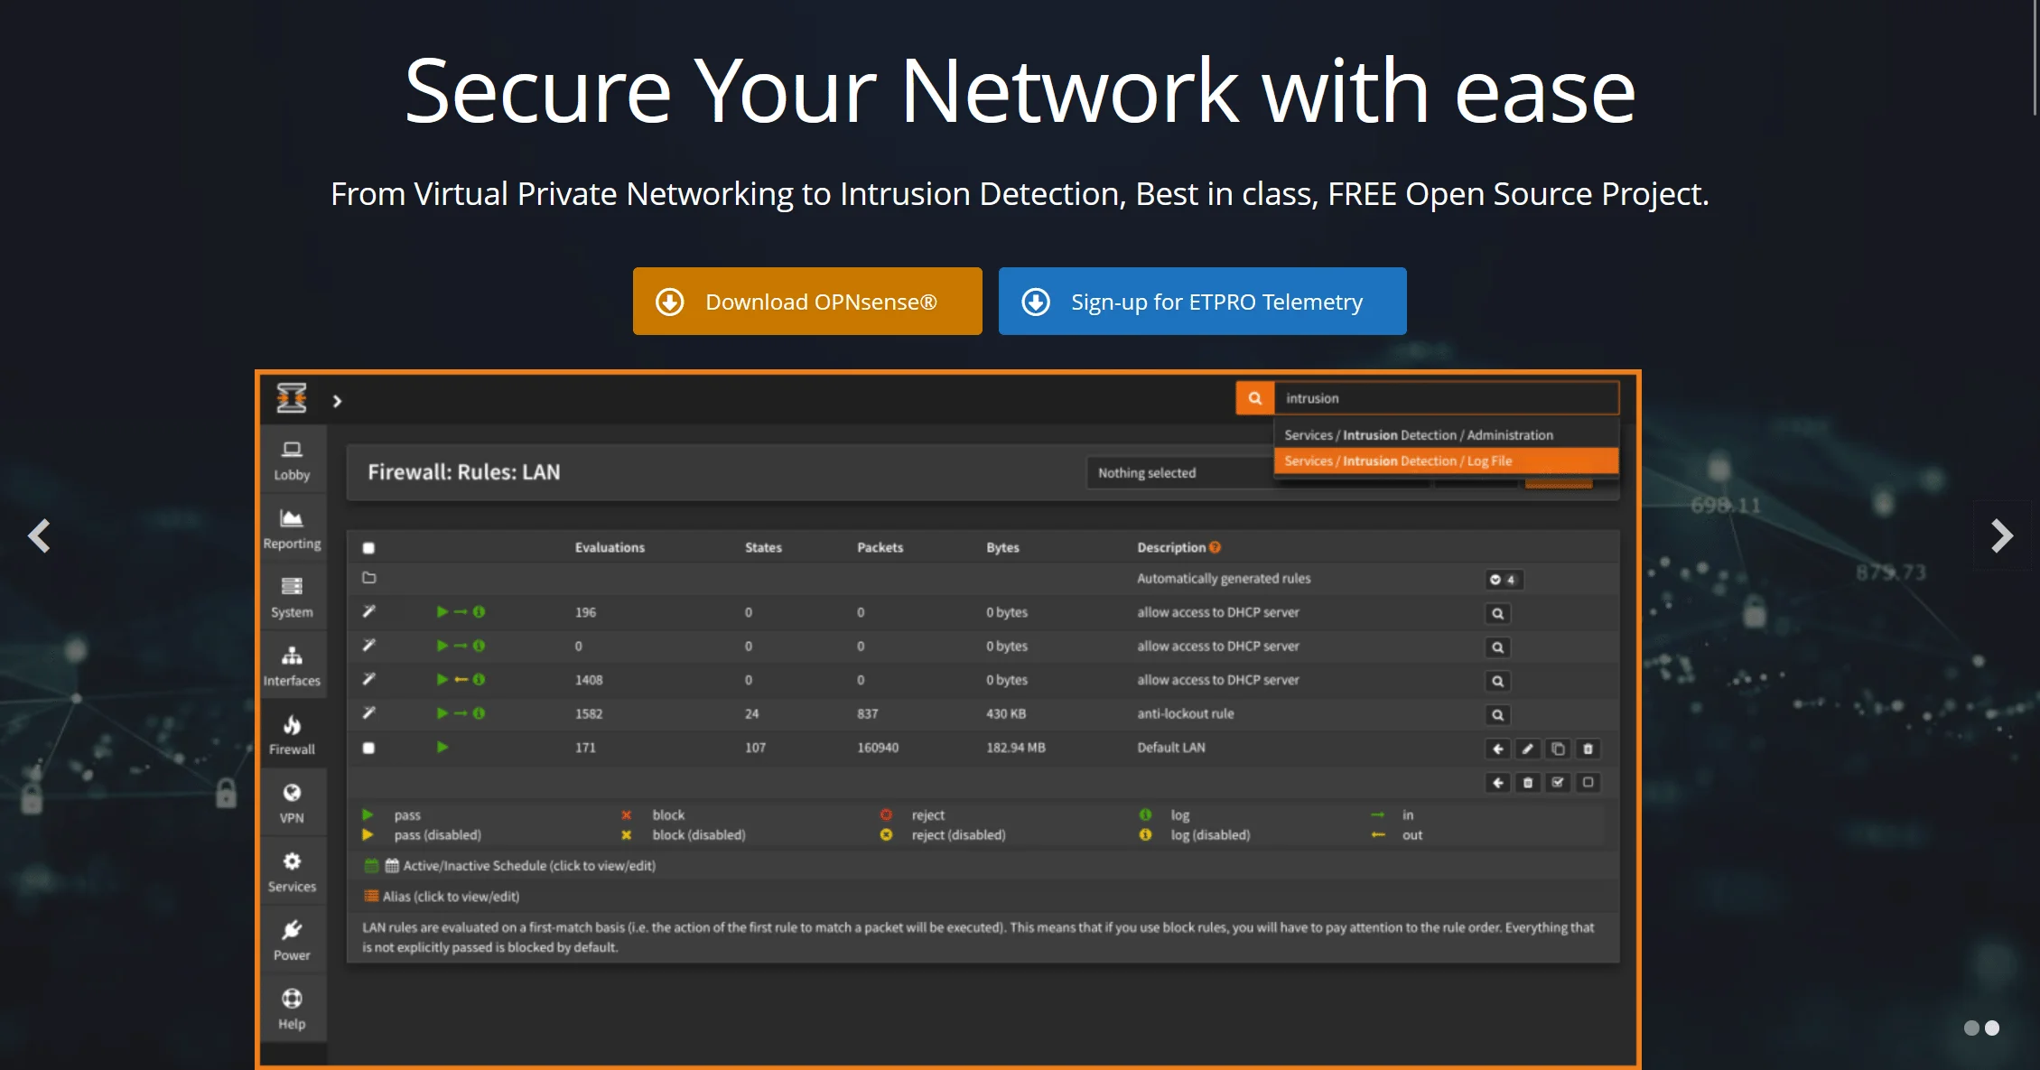Click bottom row enable selected rules checkmark
The width and height of the screenshot is (2040, 1070).
click(1558, 782)
